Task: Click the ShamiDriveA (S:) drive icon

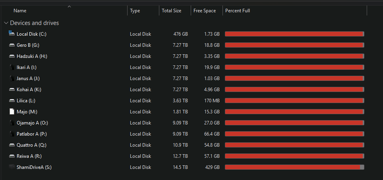Action: (x=12, y=167)
